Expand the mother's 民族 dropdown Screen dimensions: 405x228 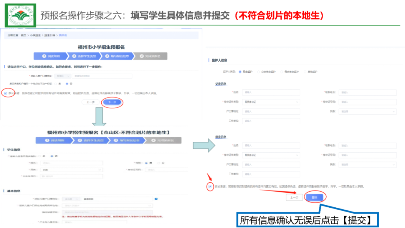[367, 164]
